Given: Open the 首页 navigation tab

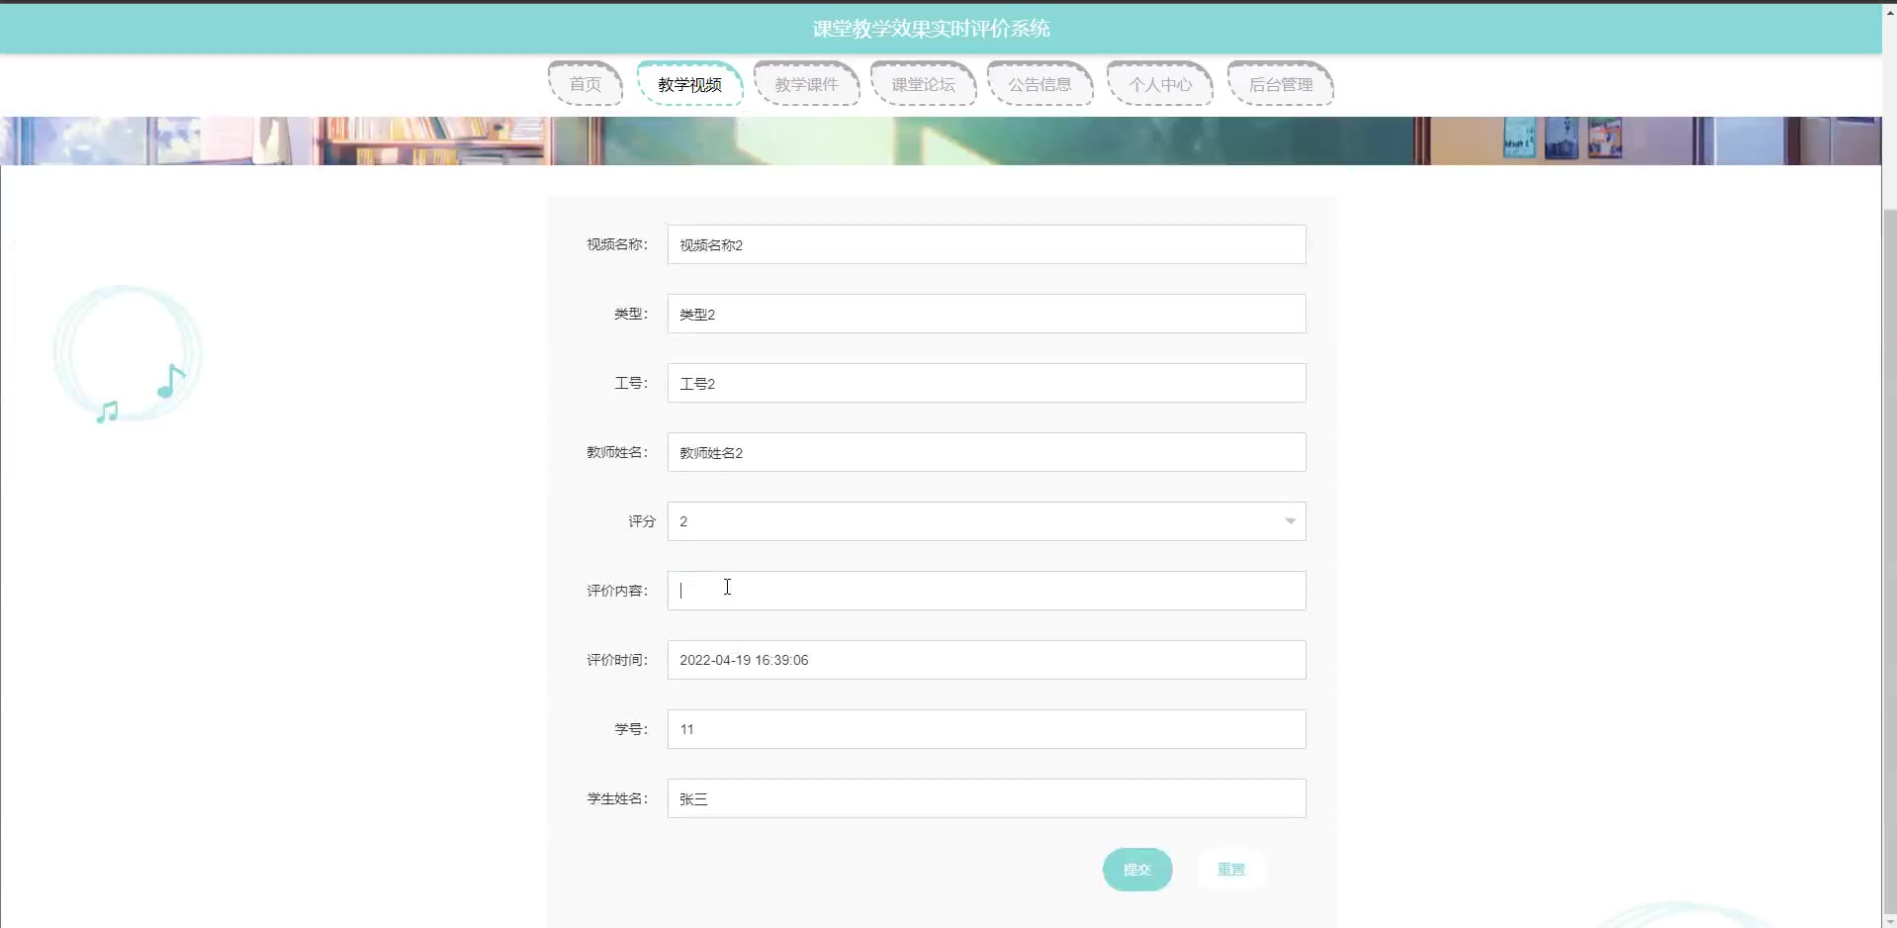Looking at the screenshot, I should click(586, 84).
